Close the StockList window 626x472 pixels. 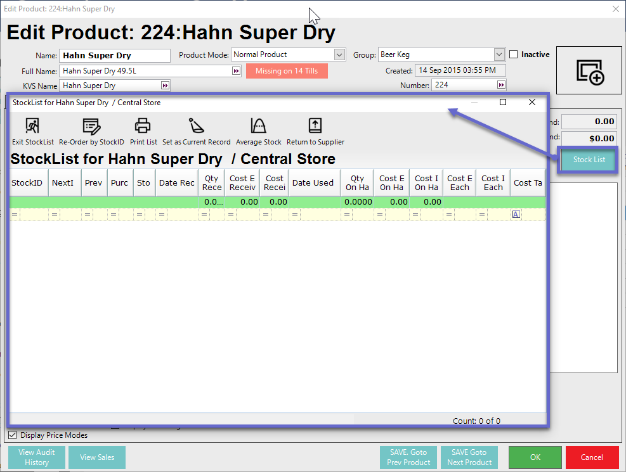point(531,102)
